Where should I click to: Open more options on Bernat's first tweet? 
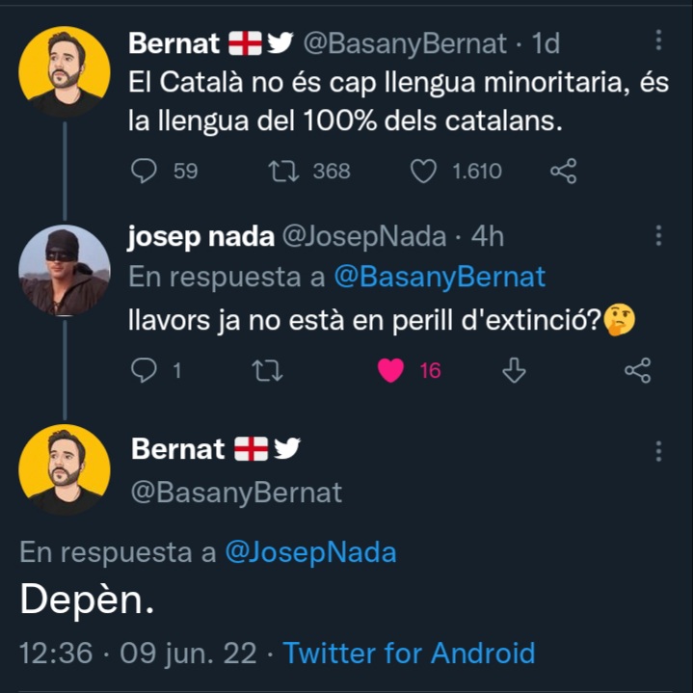point(658,40)
